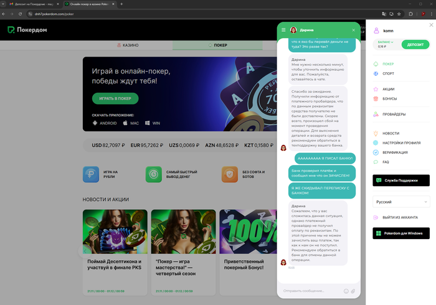This screenshot has height=305, width=436.
Task: Open Служба Поддержки button
Action: [x=401, y=181]
